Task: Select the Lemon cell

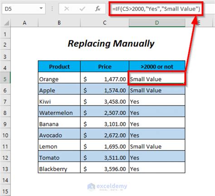Action: (x=59, y=145)
